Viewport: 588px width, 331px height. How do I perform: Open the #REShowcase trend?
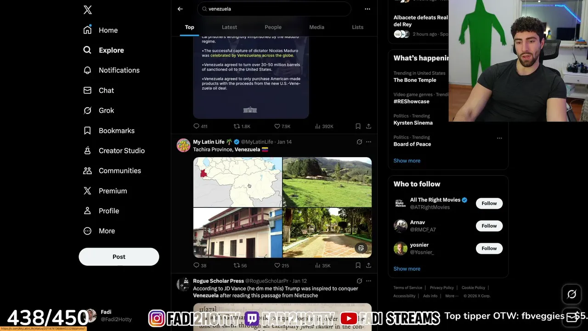(411, 102)
